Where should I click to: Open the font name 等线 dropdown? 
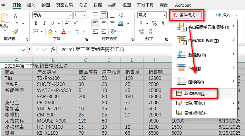tap(71, 15)
